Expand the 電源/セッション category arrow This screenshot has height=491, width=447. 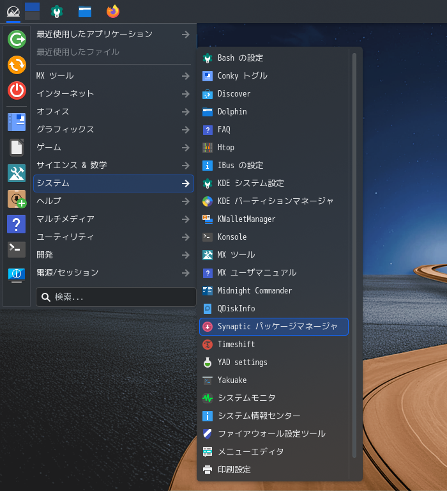pos(186,273)
